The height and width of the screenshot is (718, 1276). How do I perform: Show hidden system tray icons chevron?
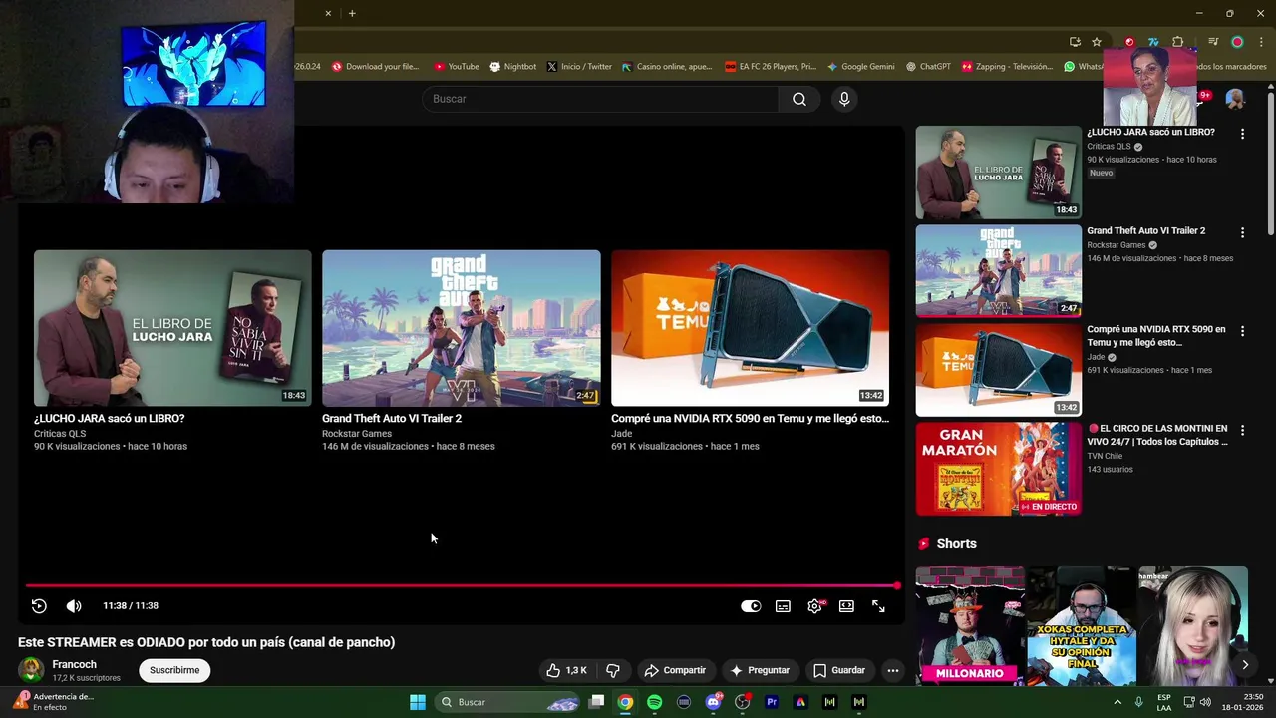coord(1116,702)
